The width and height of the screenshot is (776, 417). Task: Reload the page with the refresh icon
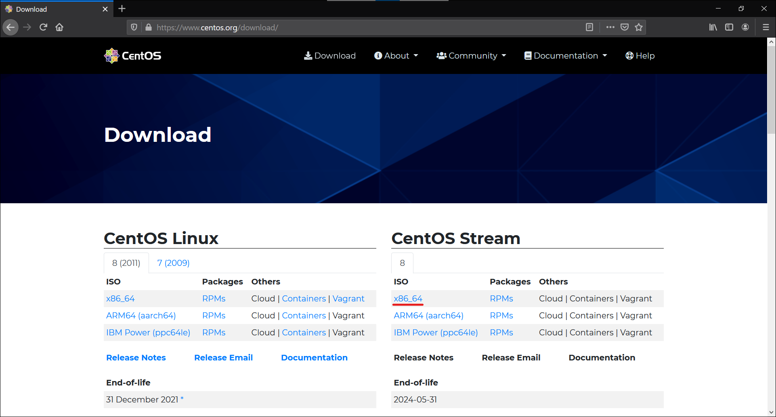click(x=43, y=27)
